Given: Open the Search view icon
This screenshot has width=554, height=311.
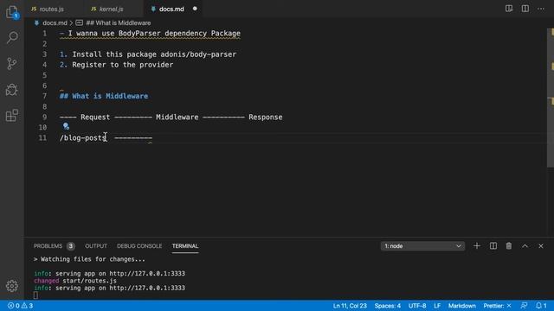Looking at the screenshot, I should coord(12,37).
